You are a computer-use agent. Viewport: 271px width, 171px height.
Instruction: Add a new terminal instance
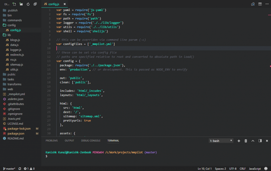click(x=239, y=141)
